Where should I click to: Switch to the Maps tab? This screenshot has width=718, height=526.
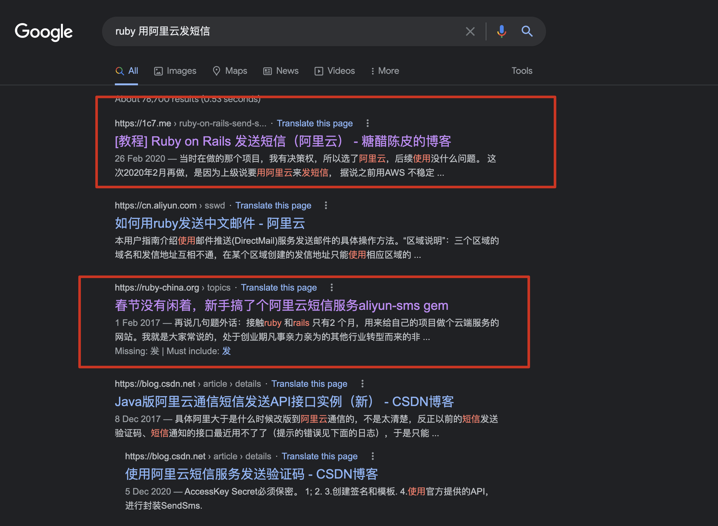click(x=230, y=71)
